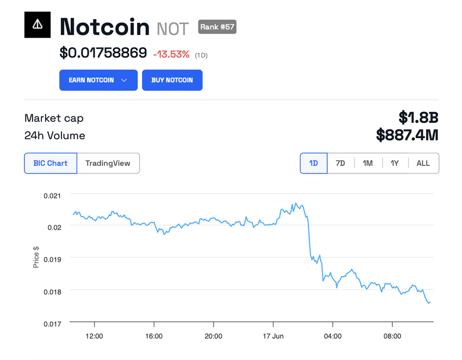
Task: Click the -13.53% price change indicator
Action: (x=171, y=54)
